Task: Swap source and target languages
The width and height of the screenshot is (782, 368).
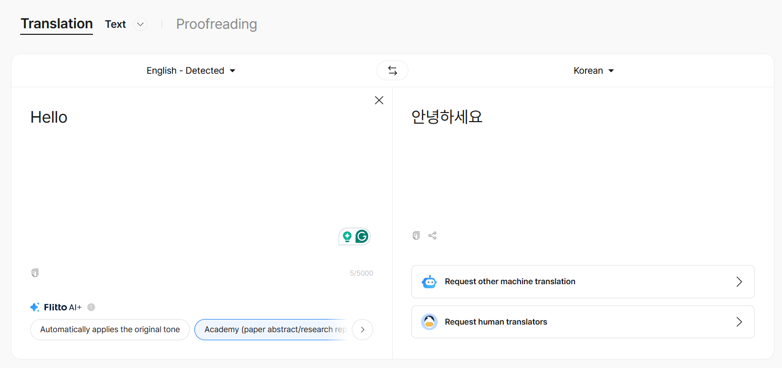Action: pos(392,71)
